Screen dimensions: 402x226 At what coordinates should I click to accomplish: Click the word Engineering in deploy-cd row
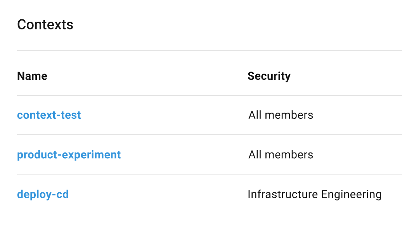coord(352,195)
